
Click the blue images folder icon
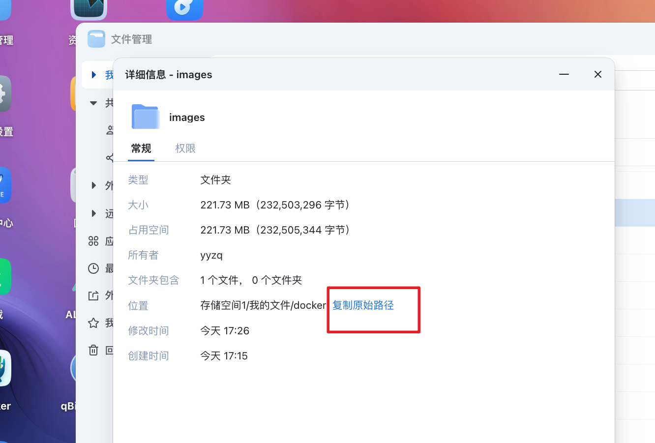pyautogui.click(x=146, y=117)
